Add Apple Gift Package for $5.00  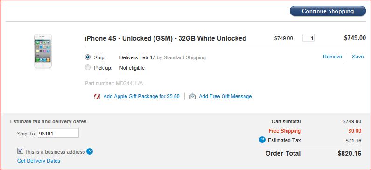coord(141,96)
